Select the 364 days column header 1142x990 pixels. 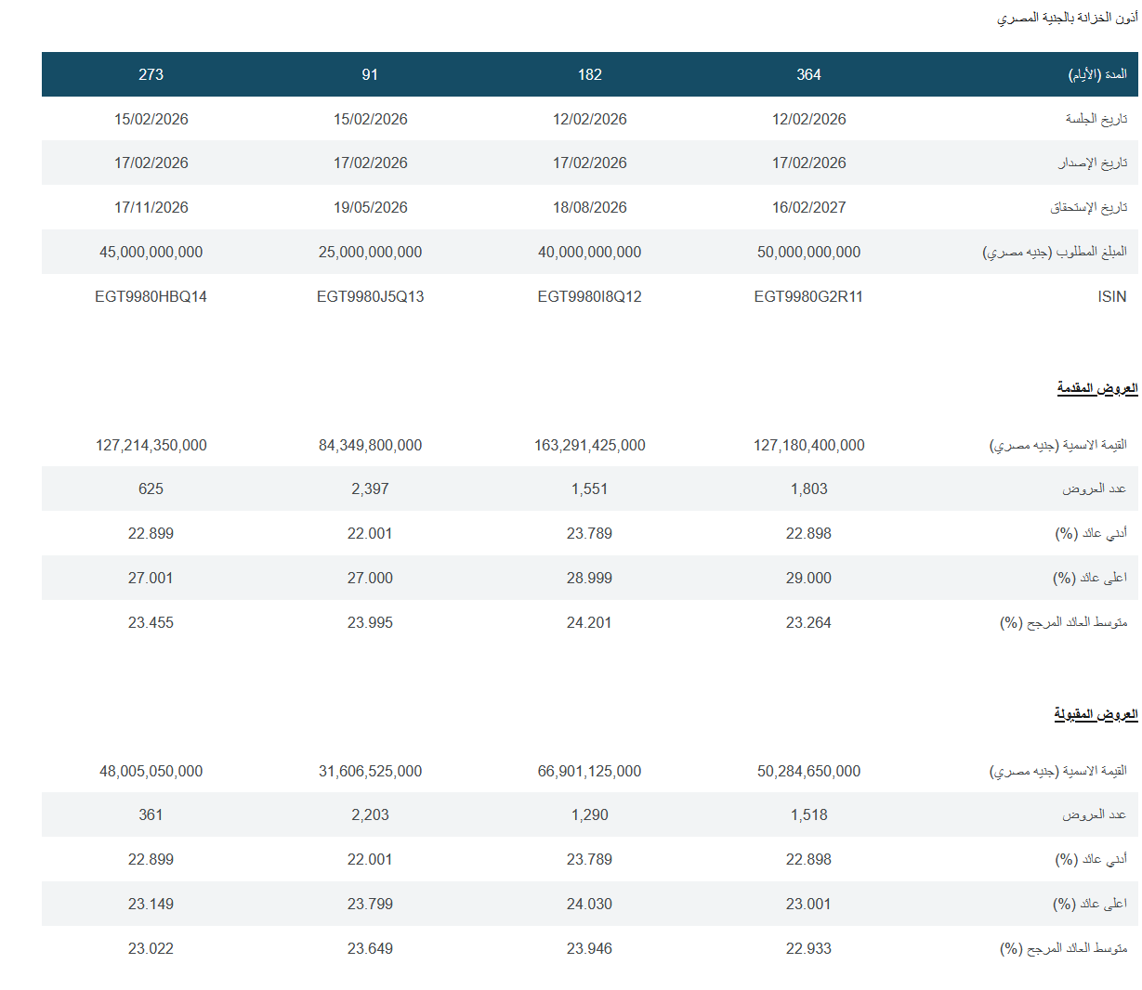pos(808,74)
